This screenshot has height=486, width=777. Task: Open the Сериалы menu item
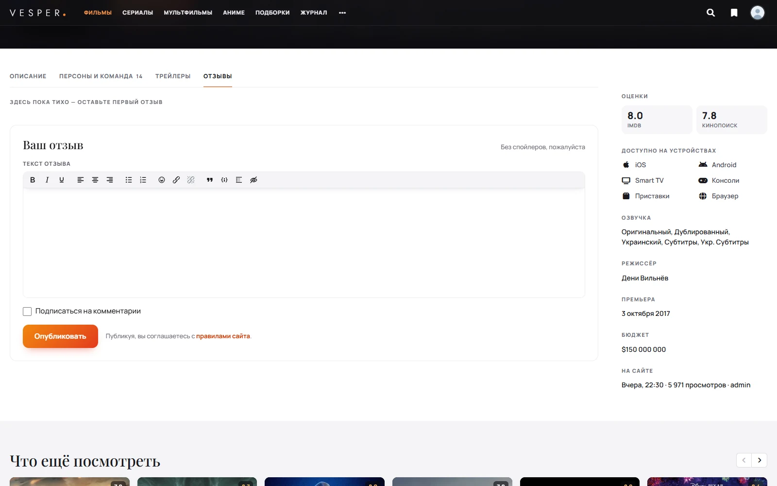tap(137, 13)
